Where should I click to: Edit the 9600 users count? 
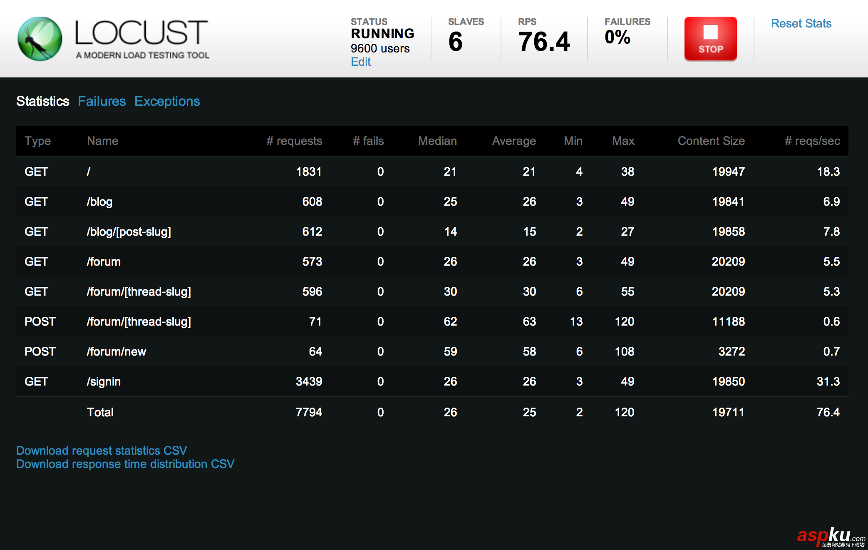pyautogui.click(x=360, y=62)
